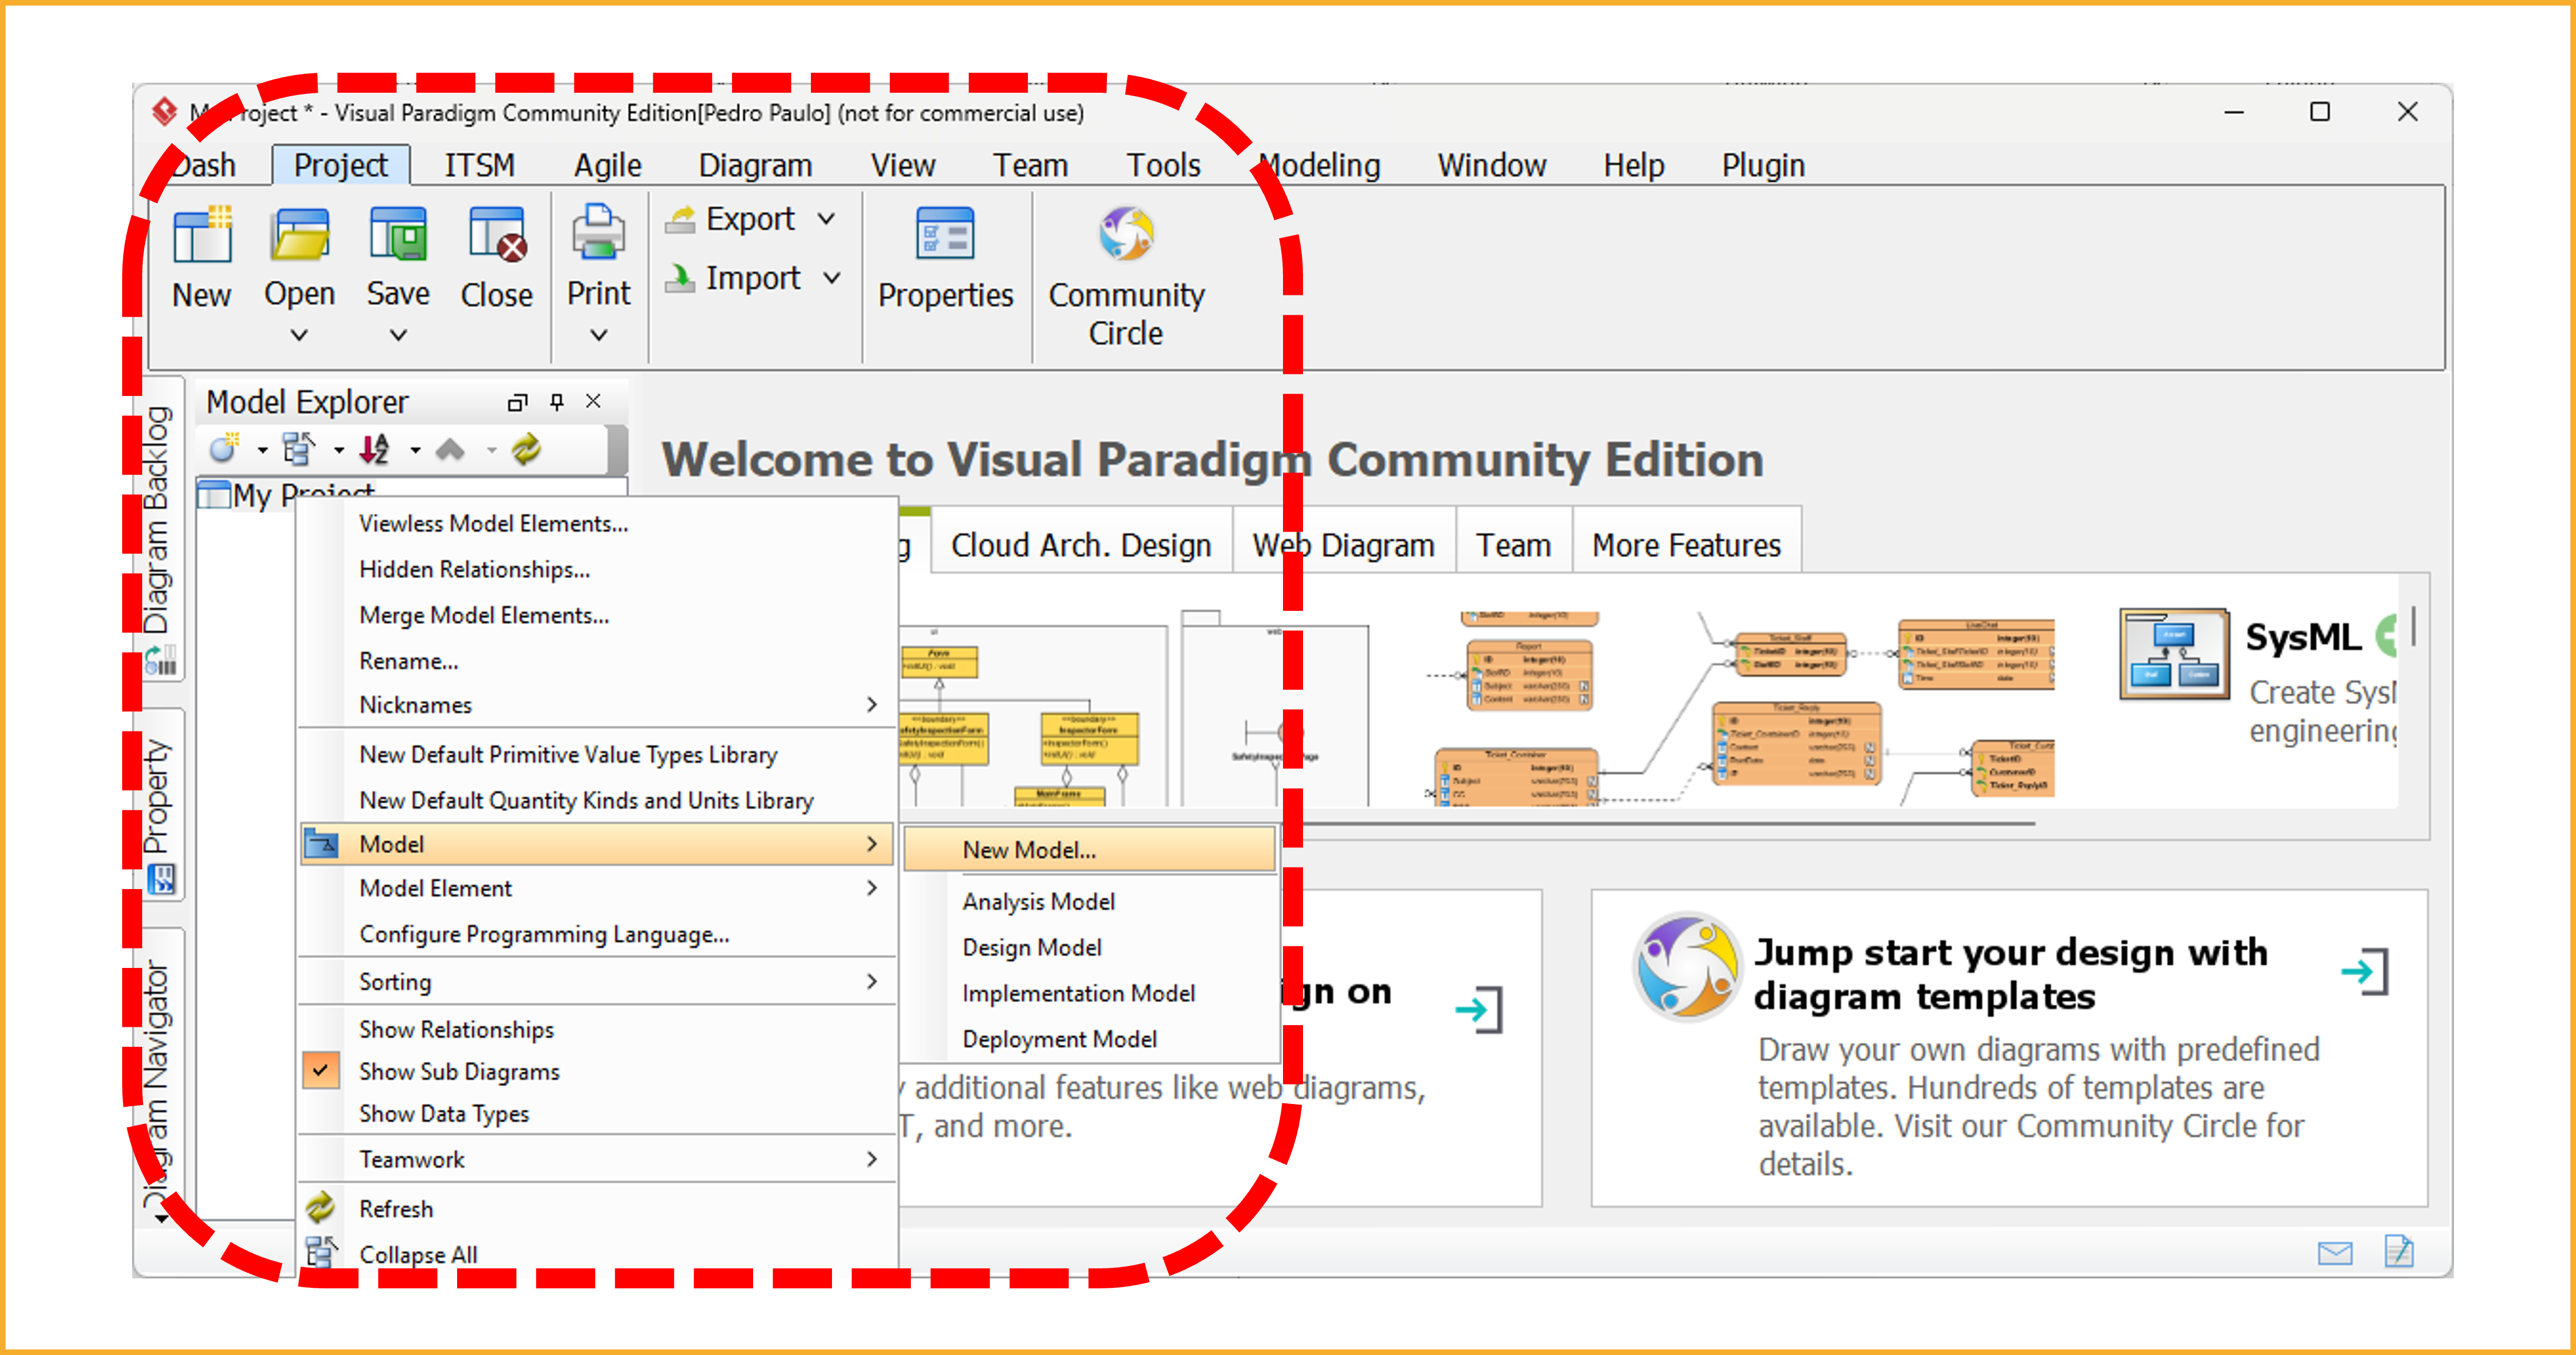This screenshot has height=1355, width=2576.
Task: Click the ER diagram sample thumbnail
Action: coord(1740,708)
